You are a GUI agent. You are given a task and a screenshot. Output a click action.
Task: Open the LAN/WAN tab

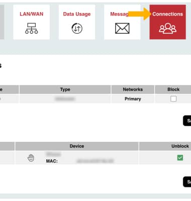pos(32,22)
